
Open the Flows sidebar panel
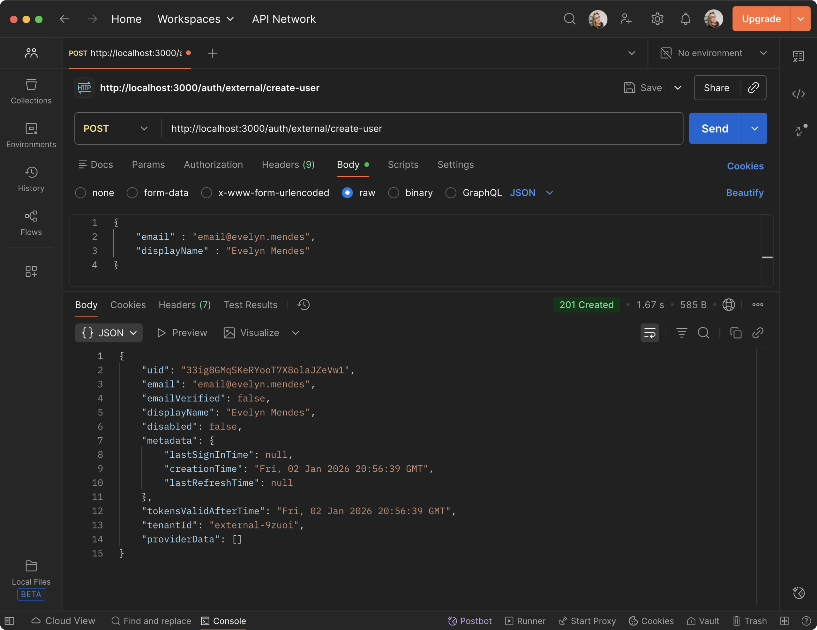31,222
